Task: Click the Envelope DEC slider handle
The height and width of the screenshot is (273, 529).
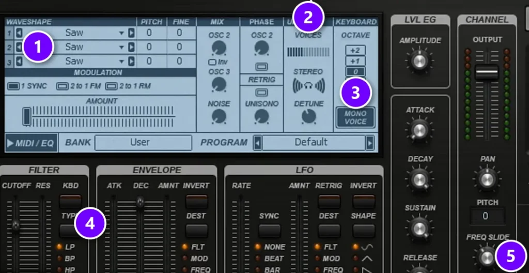Action: point(140,202)
